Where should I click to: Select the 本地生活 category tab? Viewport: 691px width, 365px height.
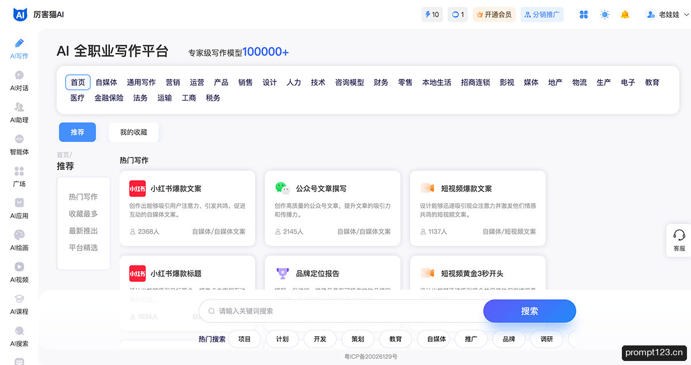click(x=436, y=82)
